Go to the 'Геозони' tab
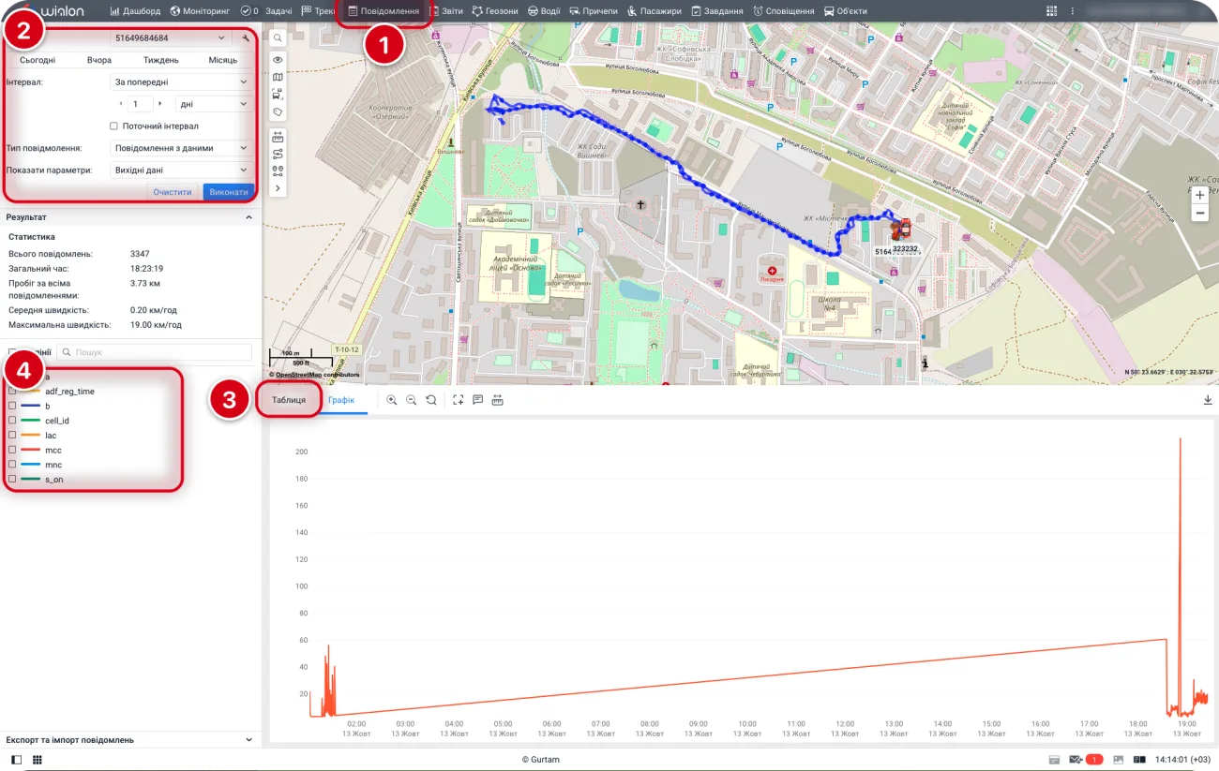This screenshot has height=771, width=1219. coord(495,11)
